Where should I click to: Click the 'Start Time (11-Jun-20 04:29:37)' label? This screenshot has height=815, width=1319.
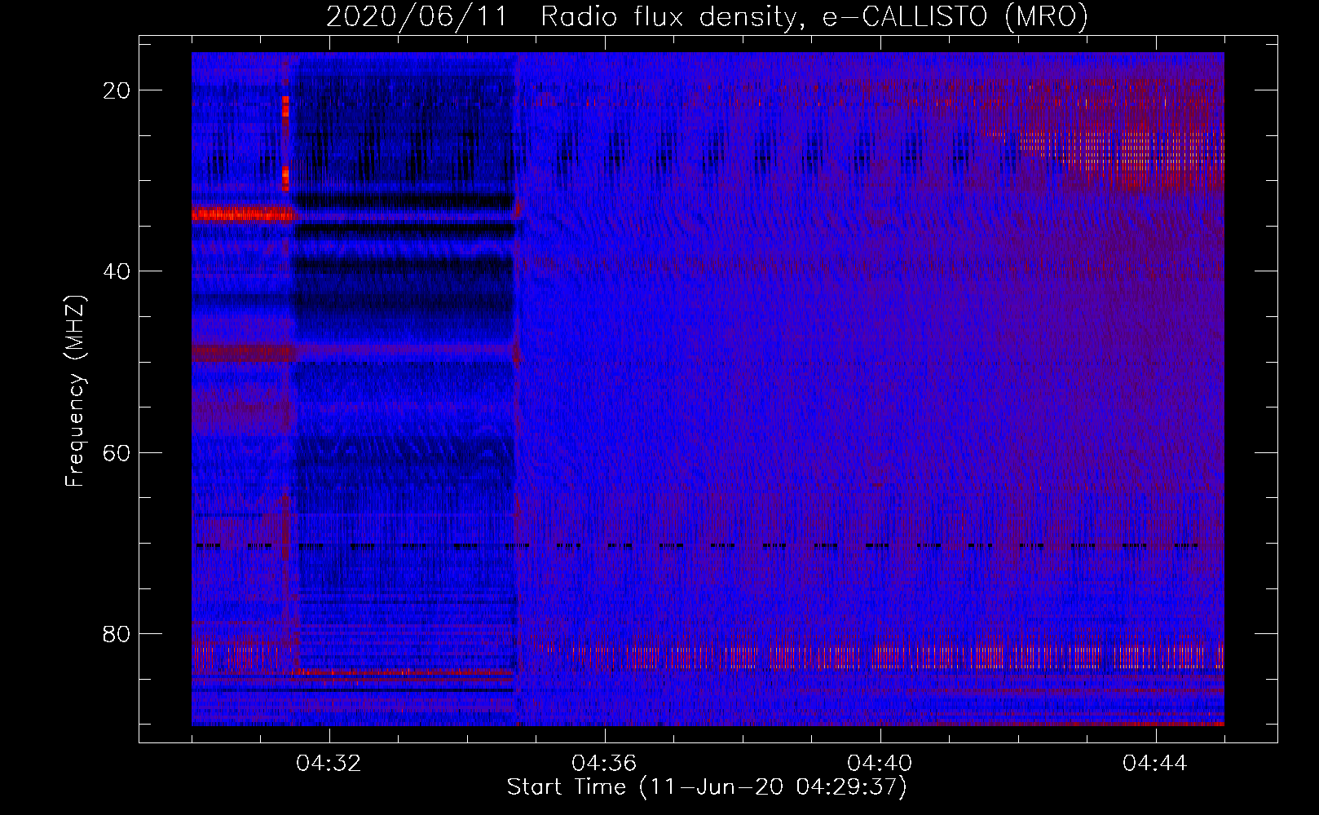tap(707, 787)
